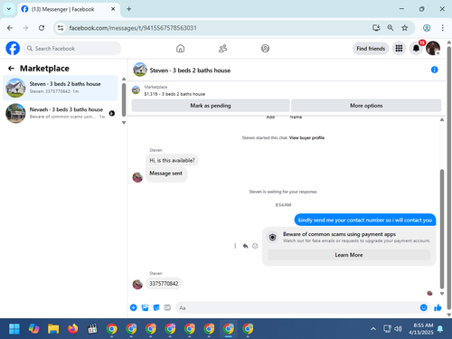This screenshot has width=452, height=339.
Task: Open the Windows Start menu
Action: (x=14, y=329)
